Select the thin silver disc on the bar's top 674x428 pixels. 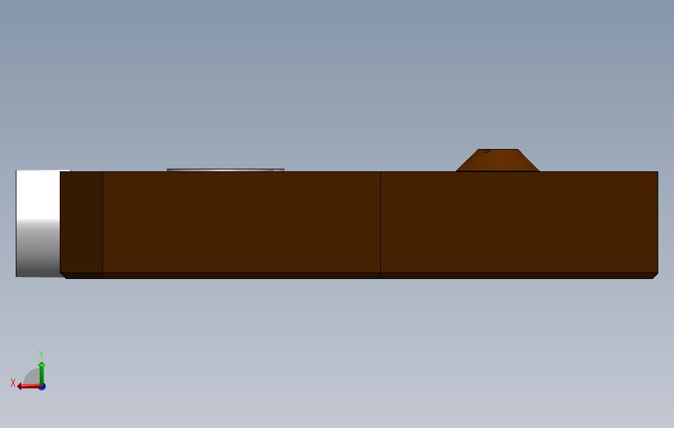225,170
